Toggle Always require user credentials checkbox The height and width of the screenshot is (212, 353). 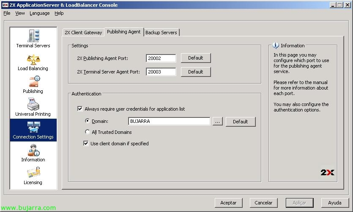tap(80, 109)
